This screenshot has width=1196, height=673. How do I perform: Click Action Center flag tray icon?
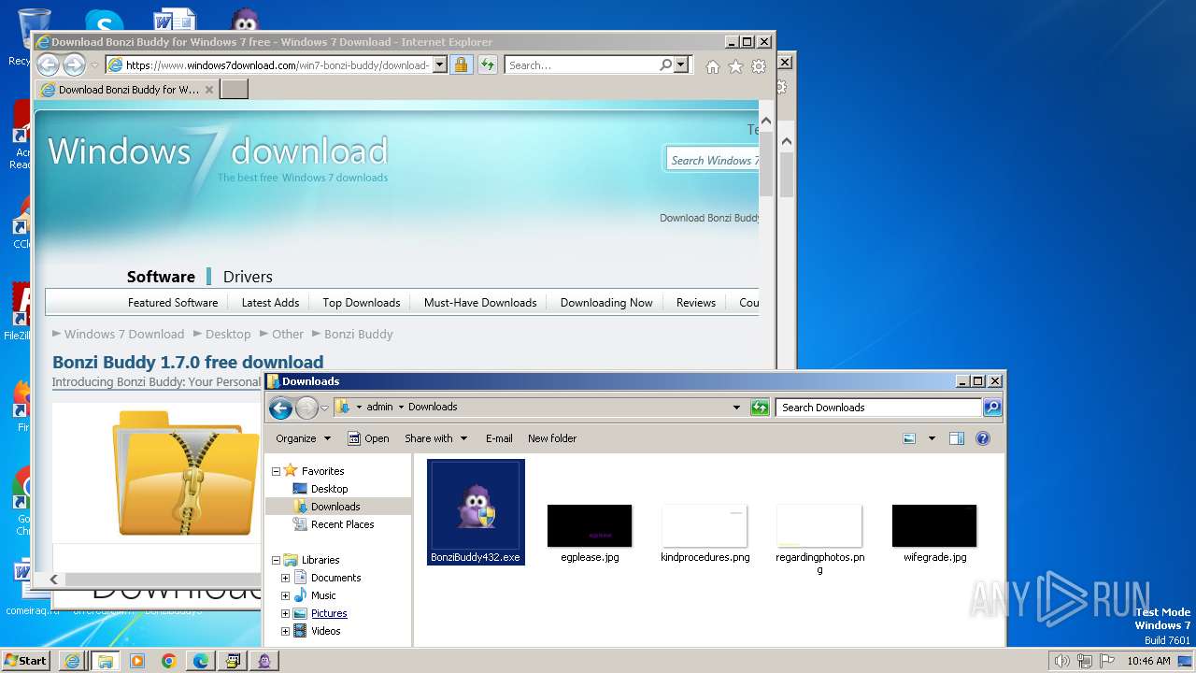1106,661
